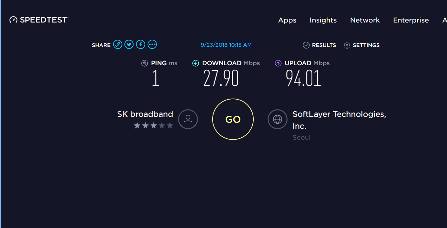Click the ISP user profile icon
447x228 pixels.
(188, 119)
